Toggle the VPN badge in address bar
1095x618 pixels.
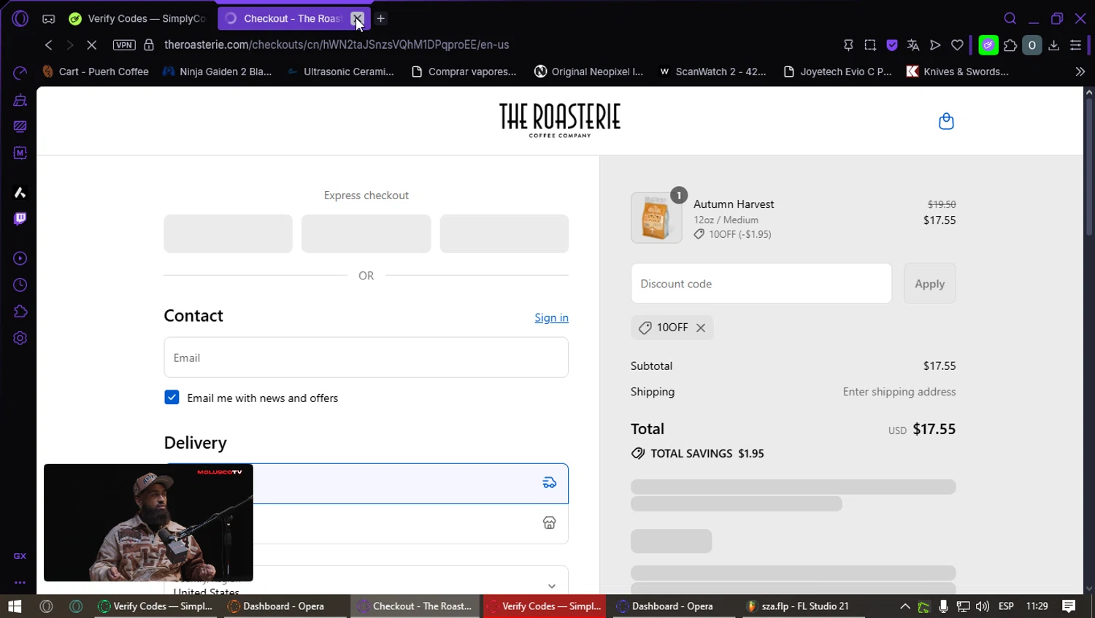pos(124,45)
